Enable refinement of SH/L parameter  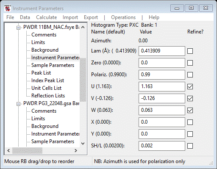pyautogui.click(x=190, y=146)
